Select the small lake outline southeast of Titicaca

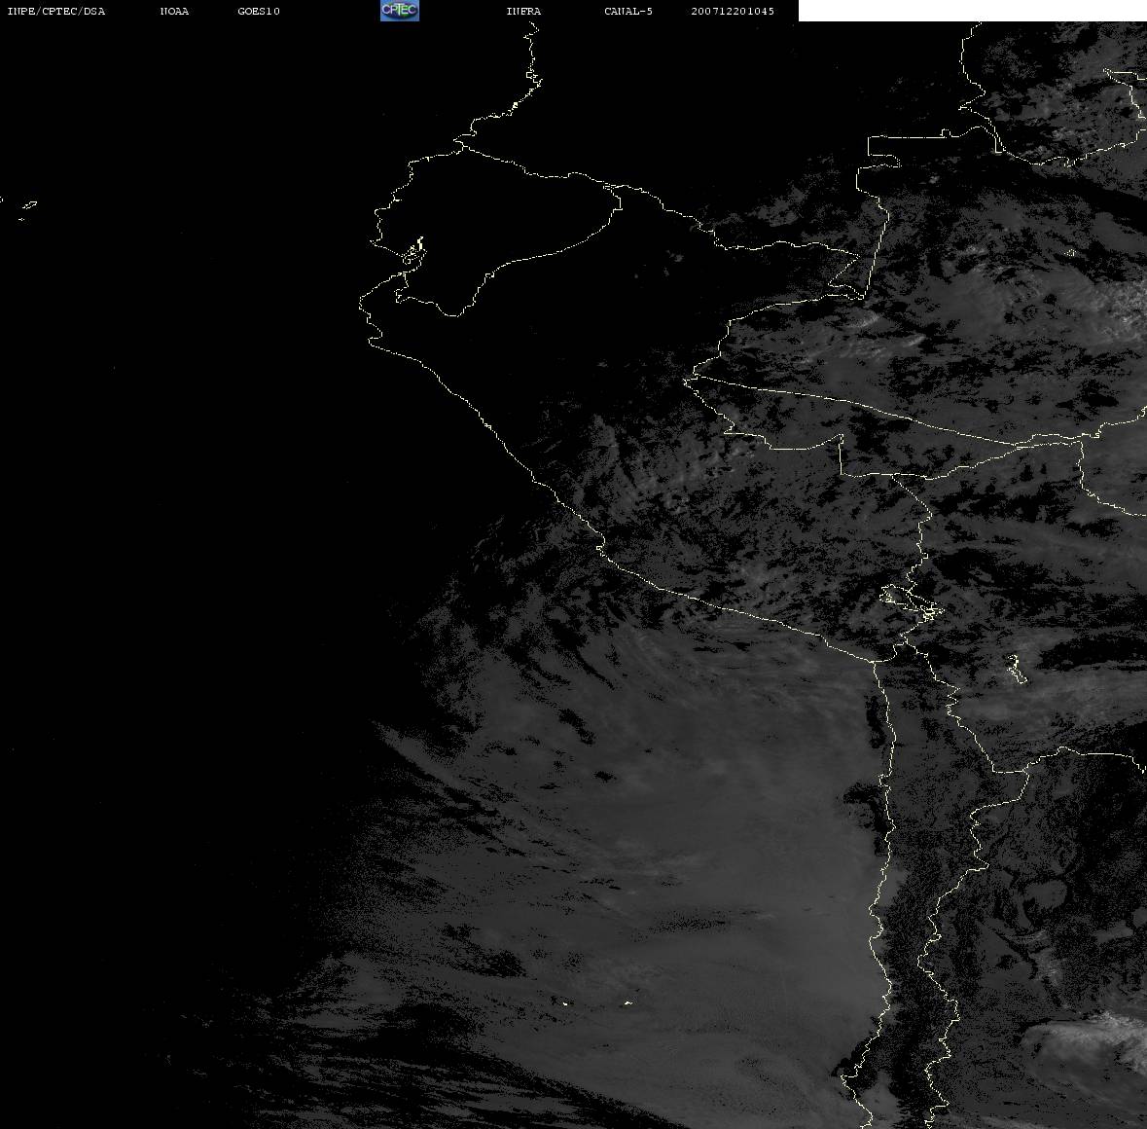[1015, 669]
